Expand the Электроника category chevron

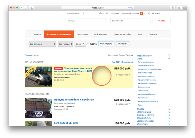(169, 112)
